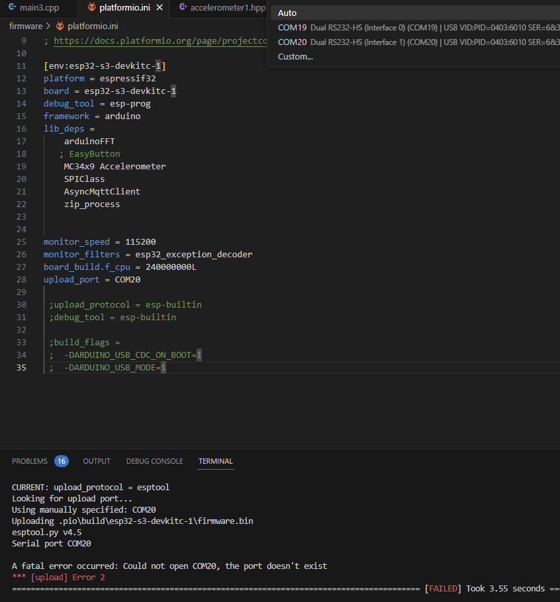The height and width of the screenshot is (602, 560).
Task: Place cursor on [env:esp32-s3-devkitc-1] section header
Action: 105,66
